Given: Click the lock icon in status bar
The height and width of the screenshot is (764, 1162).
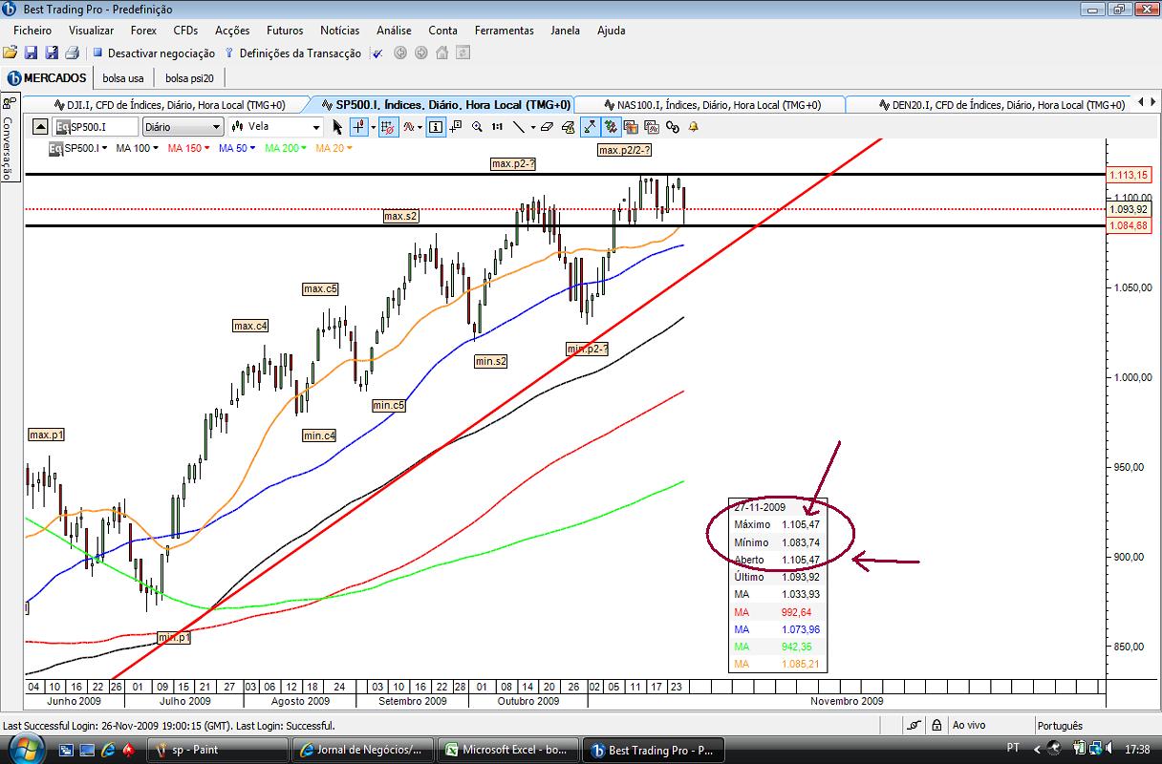Looking at the screenshot, I should pyautogui.click(x=936, y=726).
